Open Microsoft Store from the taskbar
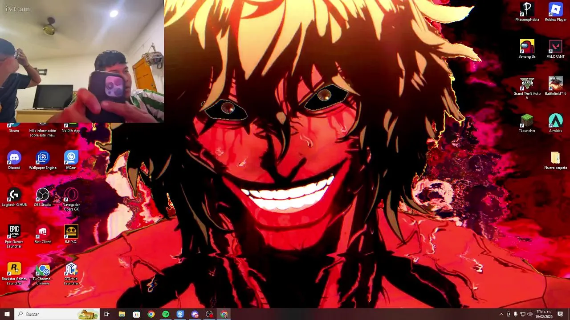 click(136, 314)
